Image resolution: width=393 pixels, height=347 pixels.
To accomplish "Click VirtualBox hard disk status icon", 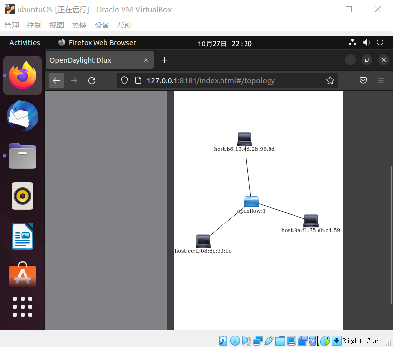I will pos(223,341).
